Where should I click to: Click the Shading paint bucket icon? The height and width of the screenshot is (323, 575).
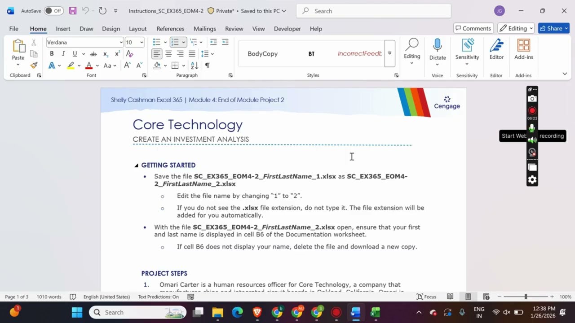point(157,65)
